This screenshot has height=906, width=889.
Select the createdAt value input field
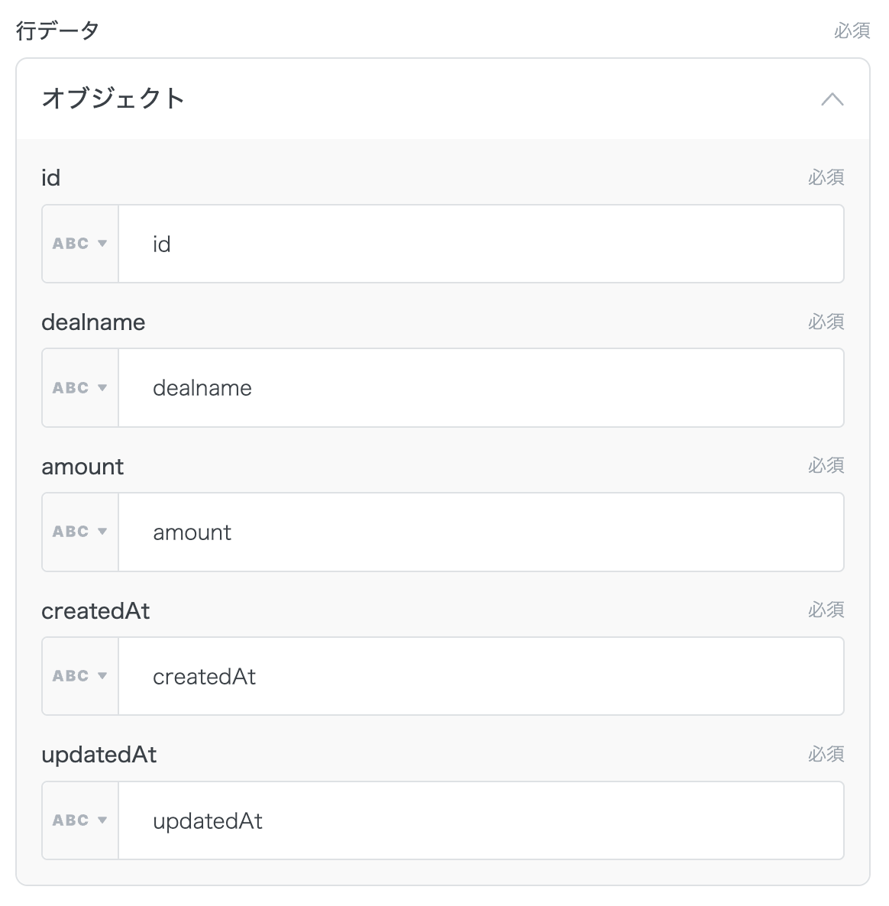481,676
